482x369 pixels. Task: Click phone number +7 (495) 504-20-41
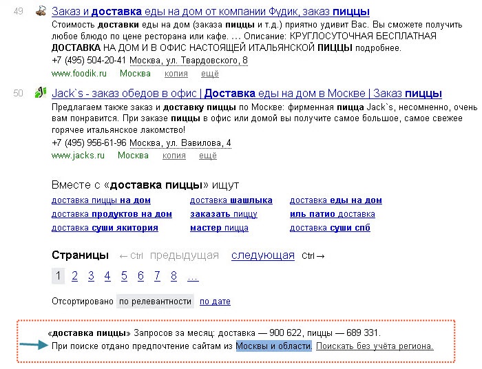89,61
